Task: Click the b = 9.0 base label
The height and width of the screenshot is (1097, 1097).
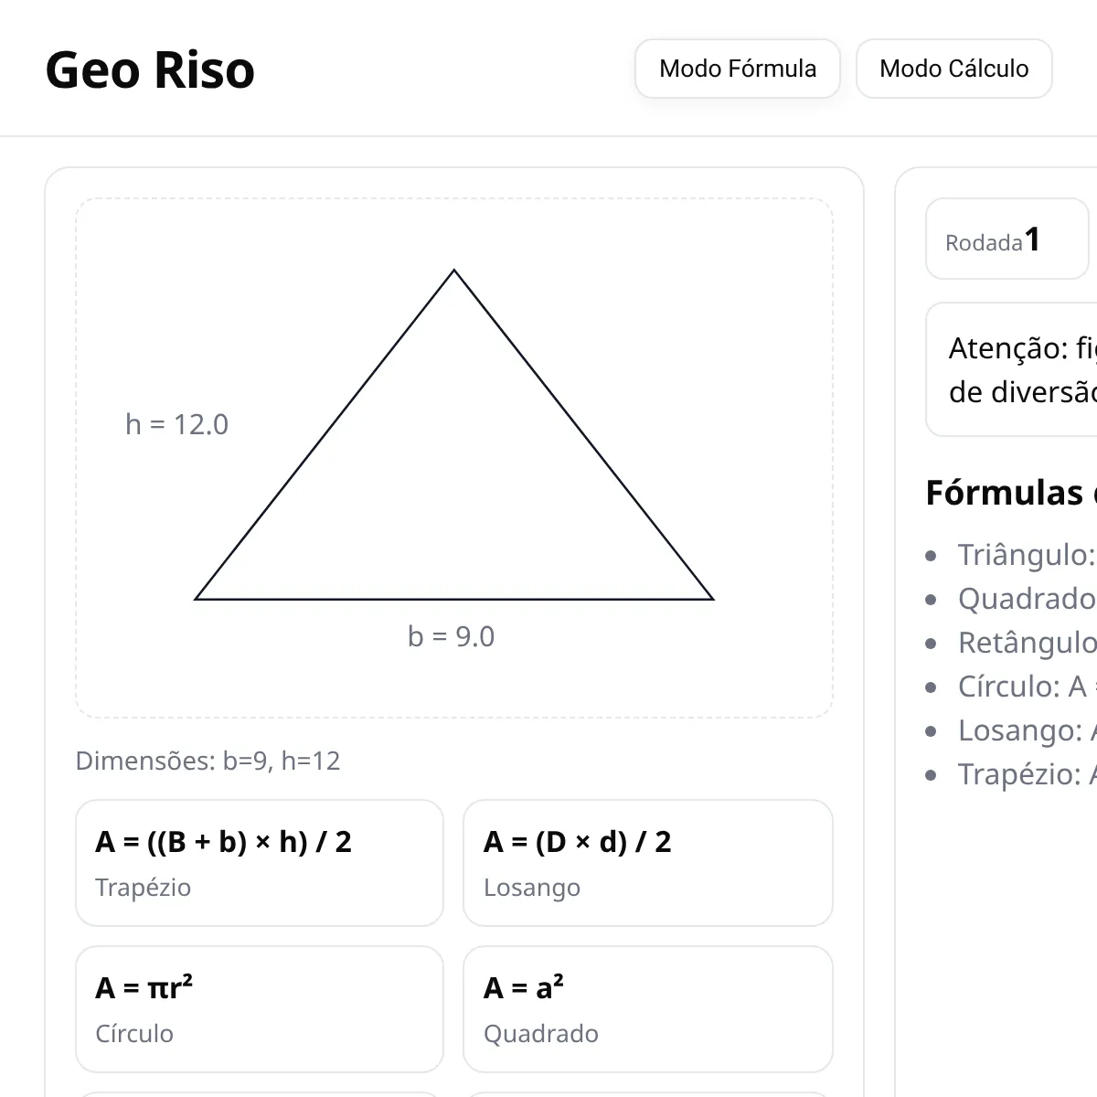Action: coord(451,636)
